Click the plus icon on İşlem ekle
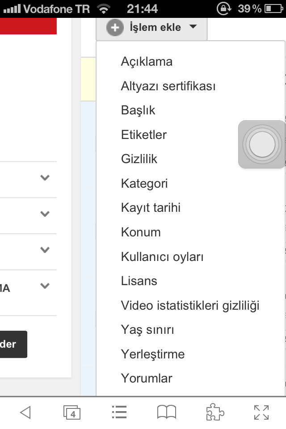 click(115, 27)
